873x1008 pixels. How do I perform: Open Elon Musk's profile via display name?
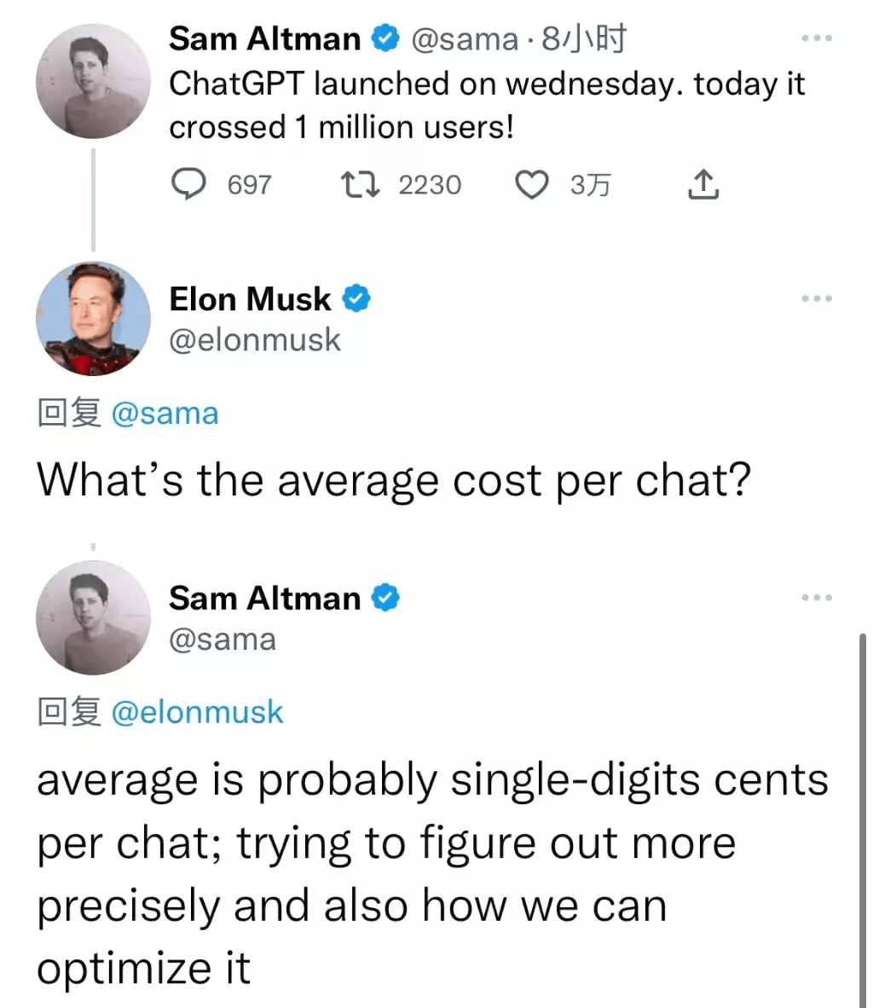click(250, 299)
